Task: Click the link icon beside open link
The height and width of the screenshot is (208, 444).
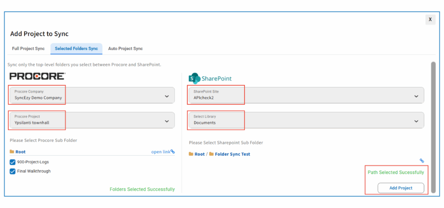Action: click(x=173, y=152)
